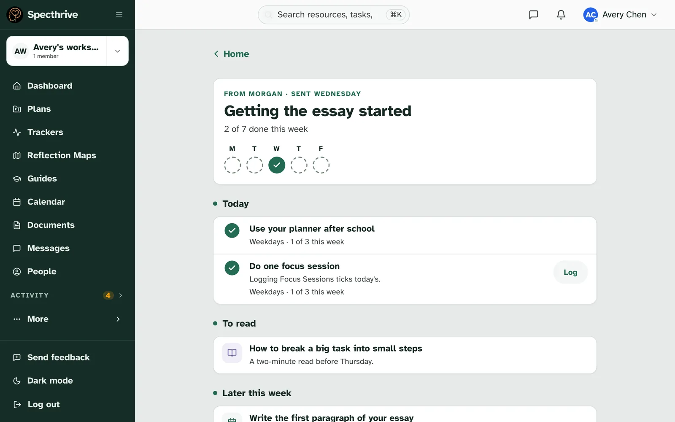Open the Avery Chen account dropdown
Screen dimensions: 675x422
click(x=620, y=15)
